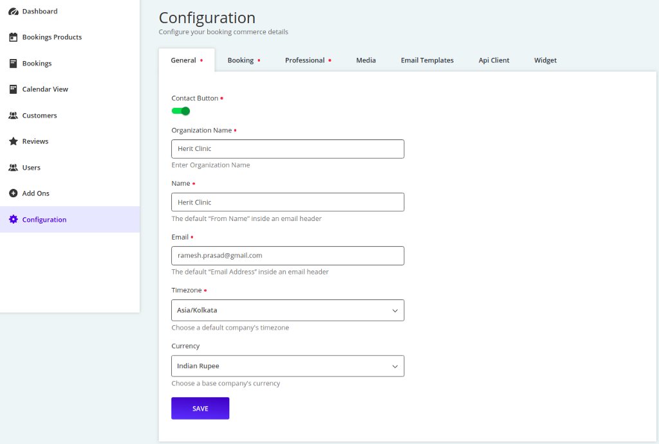The width and height of the screenshot is (659, 444).
Task: Focus the Email address text field
Action: coord(287,256)
